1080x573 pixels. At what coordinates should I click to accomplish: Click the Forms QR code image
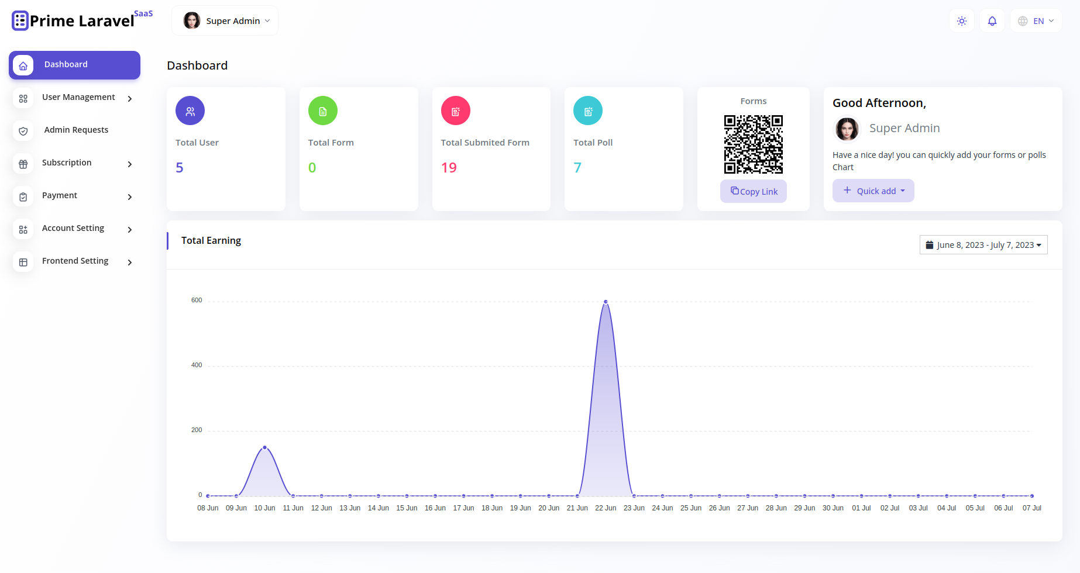(x=754, y=144)
